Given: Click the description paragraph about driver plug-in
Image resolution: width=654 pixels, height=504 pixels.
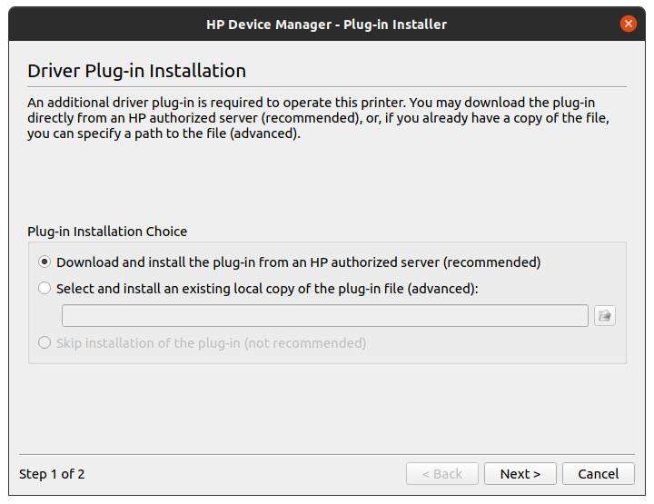Looking at the screenshot, I should click(x=318, y=118).
